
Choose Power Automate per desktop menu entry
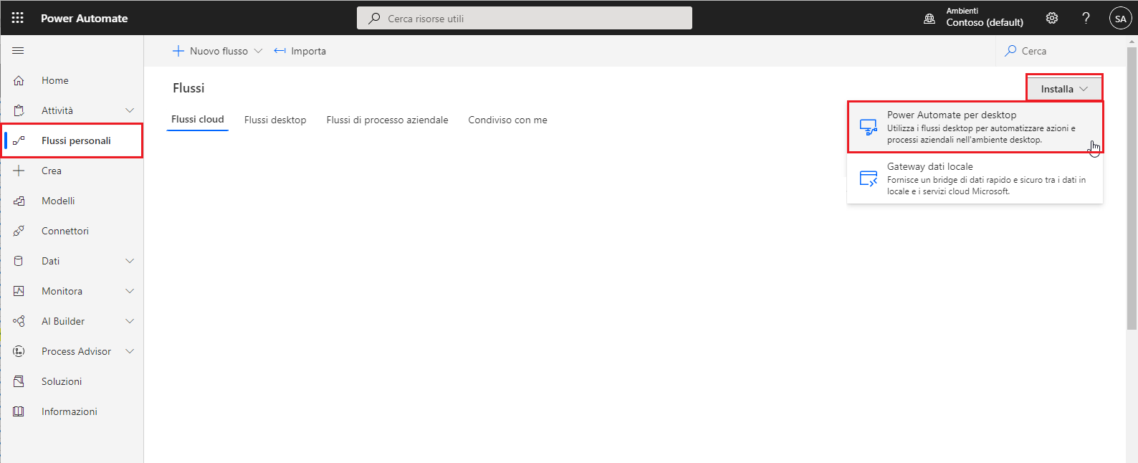click(975, 127)
